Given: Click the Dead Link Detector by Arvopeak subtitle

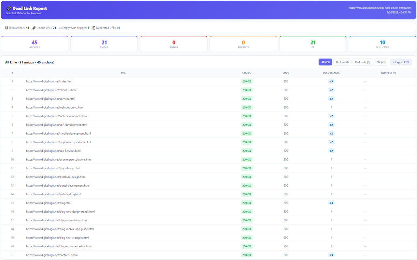Looking at the screenshot, I should pyautogui.click(x=23, y=13).
